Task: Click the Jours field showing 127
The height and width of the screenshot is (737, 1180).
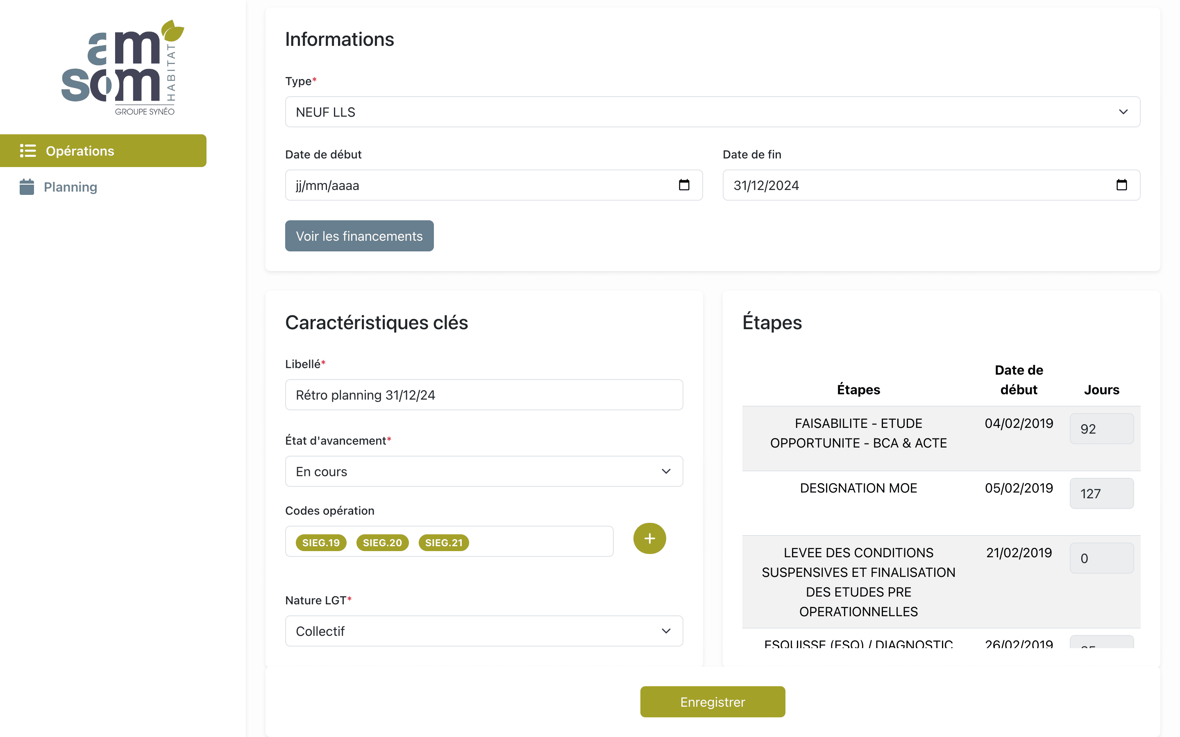Action: [x=1101, y=493]
